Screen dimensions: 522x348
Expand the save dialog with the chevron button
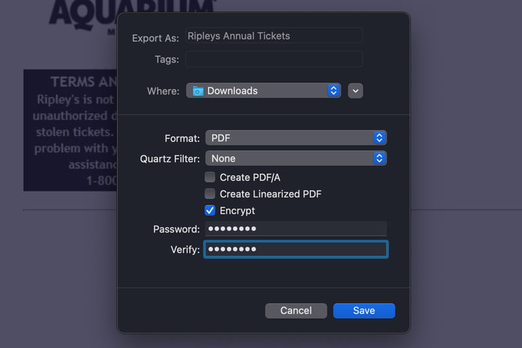tap(355, 90)
